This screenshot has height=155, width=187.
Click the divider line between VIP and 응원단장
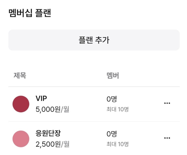[94, 122]
